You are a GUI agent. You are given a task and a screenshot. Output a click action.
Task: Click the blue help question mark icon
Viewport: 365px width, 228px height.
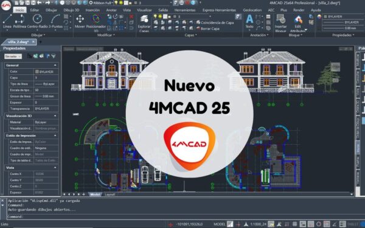tap(193, 3)
